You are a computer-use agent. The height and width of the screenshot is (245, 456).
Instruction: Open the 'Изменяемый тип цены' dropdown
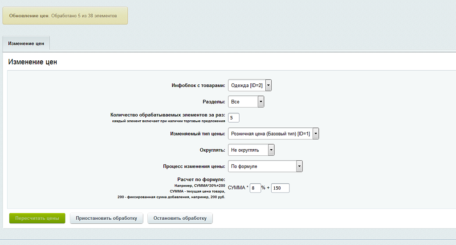click(x=273, y=134)
